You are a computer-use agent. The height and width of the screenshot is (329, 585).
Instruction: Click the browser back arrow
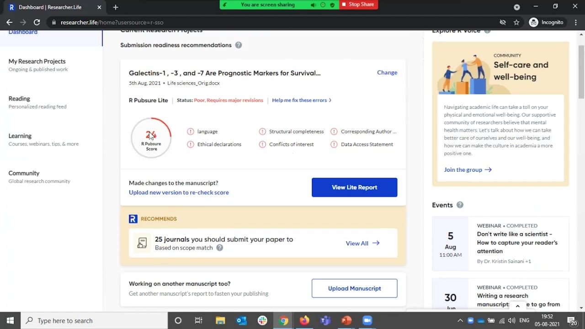pos(9,22)
